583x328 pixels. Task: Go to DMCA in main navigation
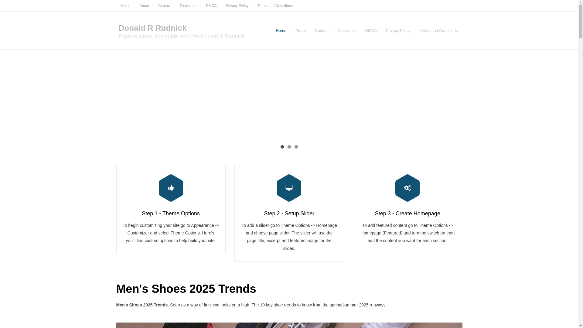pyautogui.click(x=371, y=31)
